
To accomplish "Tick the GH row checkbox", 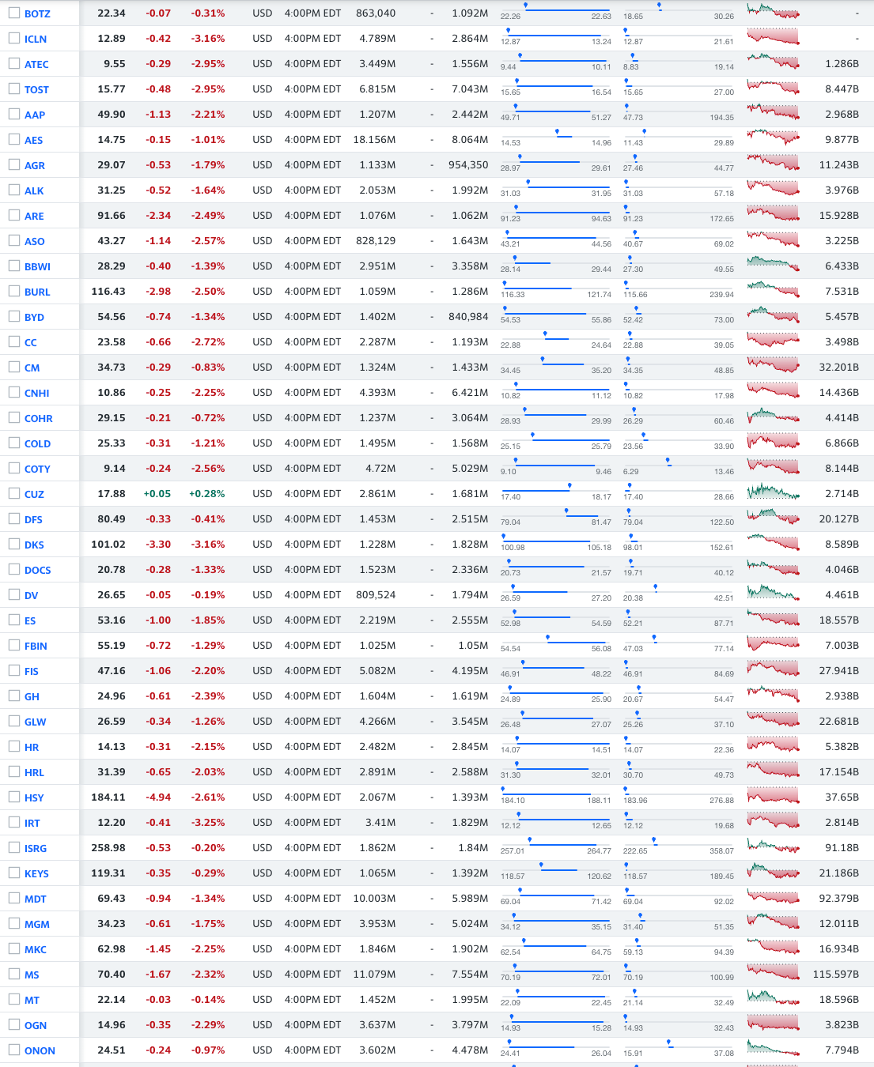I will (x=14, y=696).
